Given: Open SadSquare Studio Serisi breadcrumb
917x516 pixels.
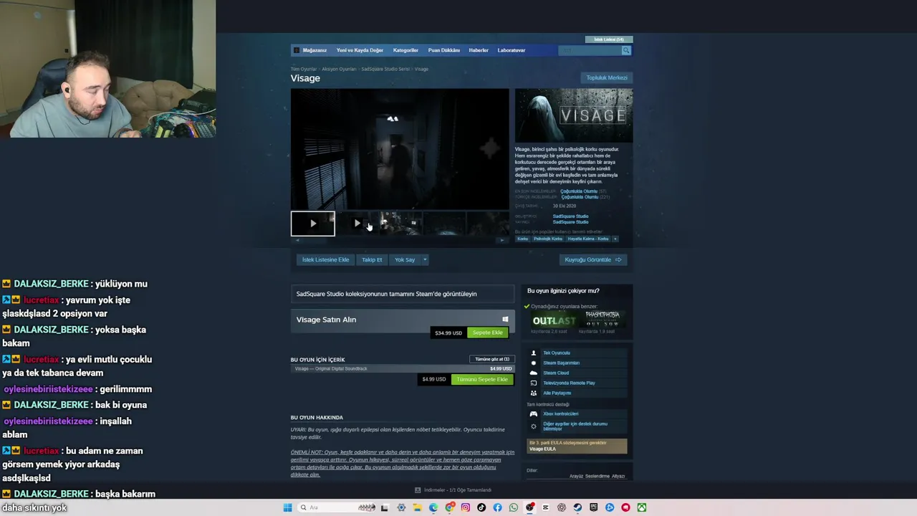Looking at the screenshot, I should [x=385, y=69].
